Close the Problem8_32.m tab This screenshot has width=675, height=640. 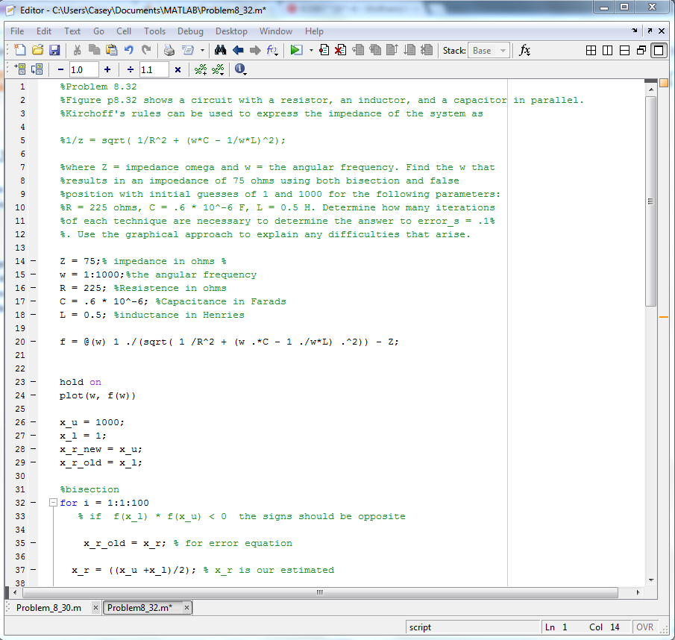coord(186,608)
